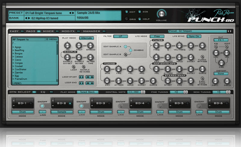The height and width of the screenshot is (147, 241).
Task: Open the MANAGER tab
Action: pos(94,31)
